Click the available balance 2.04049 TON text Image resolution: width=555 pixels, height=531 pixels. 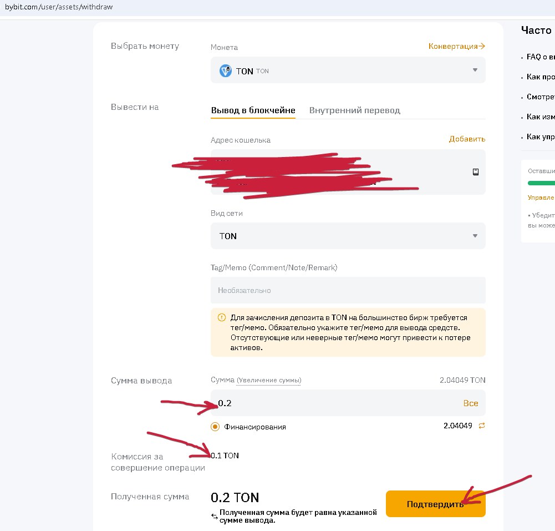(462, 380)
